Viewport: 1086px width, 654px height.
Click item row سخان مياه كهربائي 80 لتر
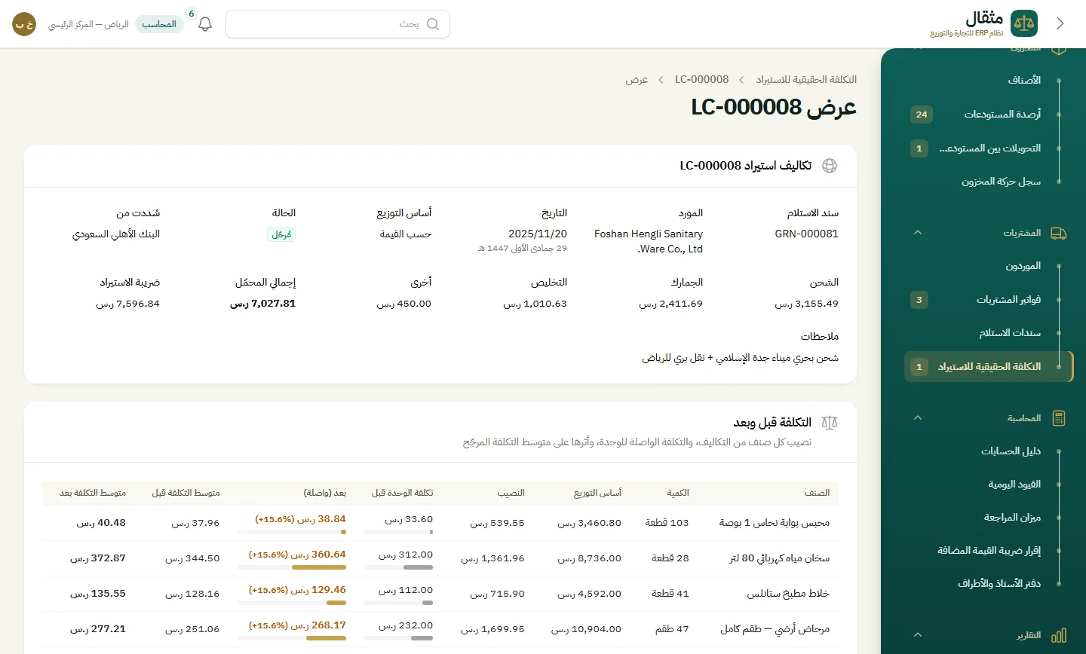[x=440, y=558]
